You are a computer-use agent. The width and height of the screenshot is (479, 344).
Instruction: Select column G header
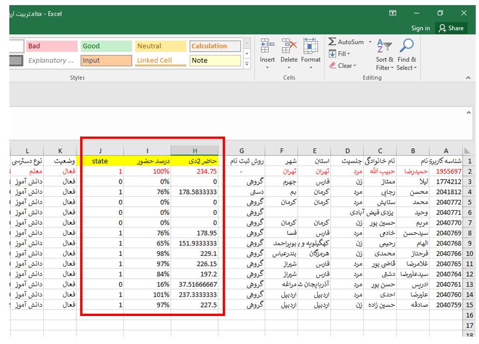pyautogui.click(x=242, y=151)
